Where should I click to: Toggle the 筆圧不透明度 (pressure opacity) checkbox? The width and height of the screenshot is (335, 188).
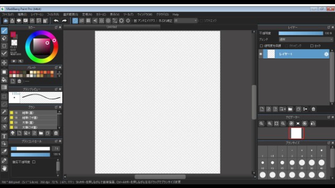(33, 162)
